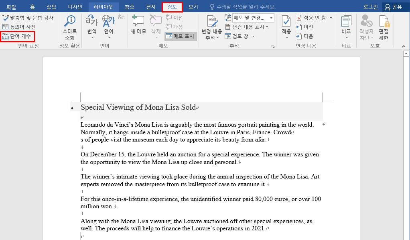Image resolution: width=410 pixels, height=240 pixels.
Task: Open the 파일 file tab
Action: [x=11, y=7]
